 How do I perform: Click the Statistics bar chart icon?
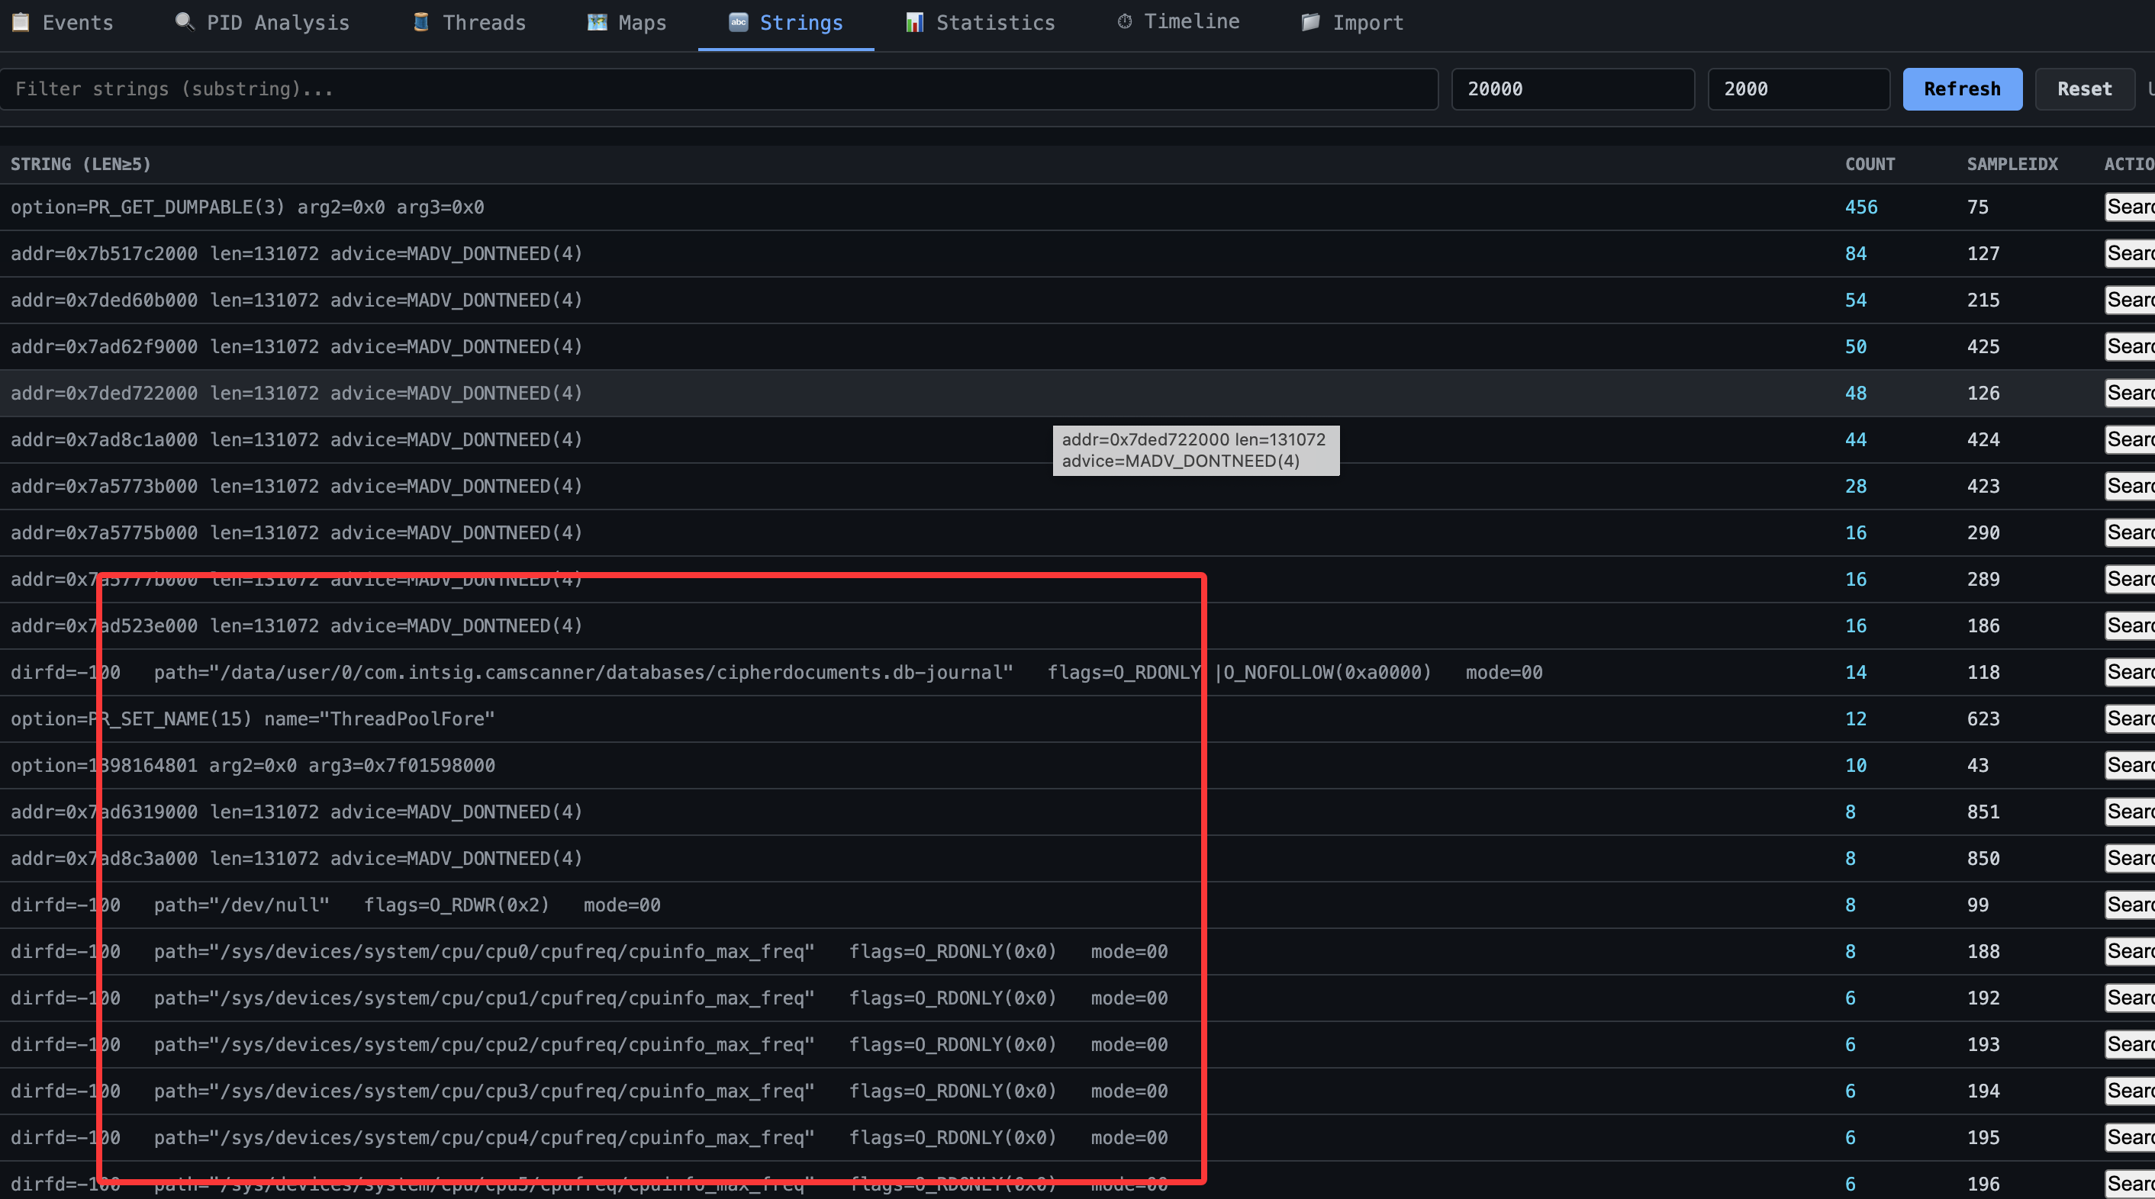coord(914,22)
